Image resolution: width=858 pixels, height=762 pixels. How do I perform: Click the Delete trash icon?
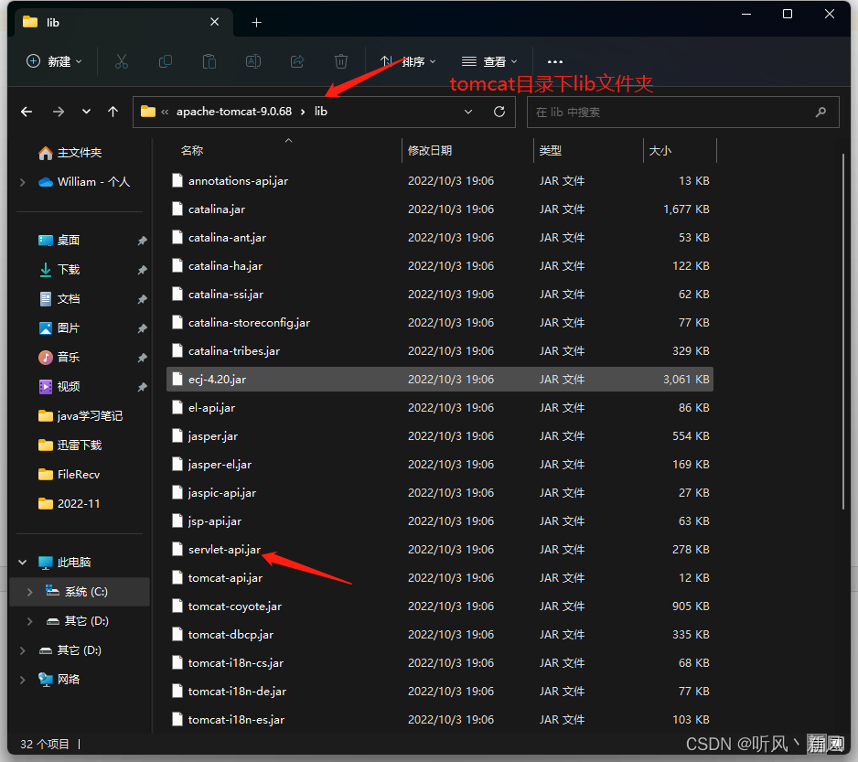click(x=341, y=61)
